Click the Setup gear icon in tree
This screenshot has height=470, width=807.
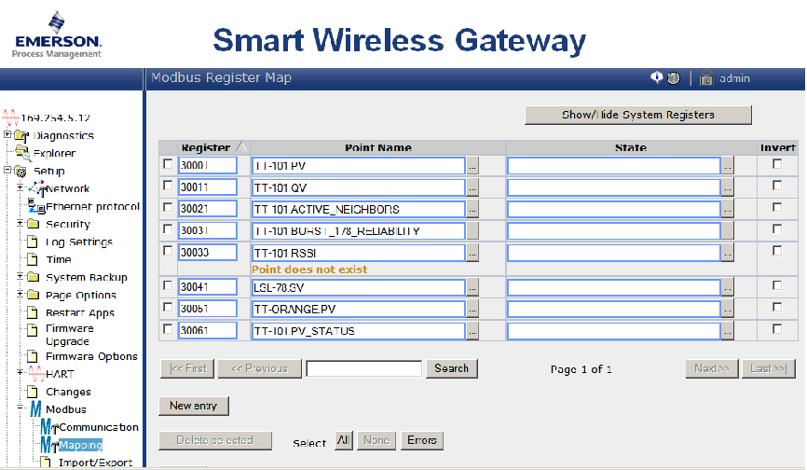tap(21, 172)
